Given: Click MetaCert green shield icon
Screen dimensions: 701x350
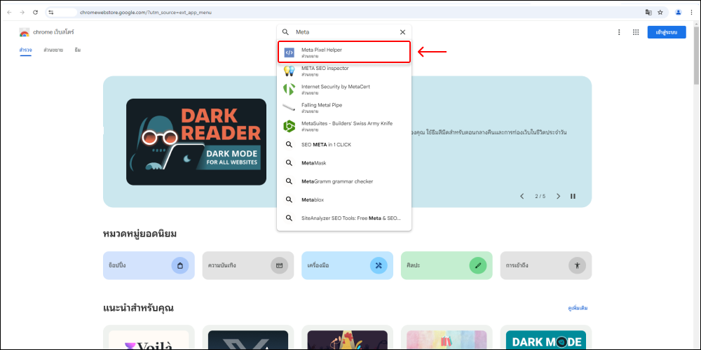Looking at the screenshot, I should (290, 90).
